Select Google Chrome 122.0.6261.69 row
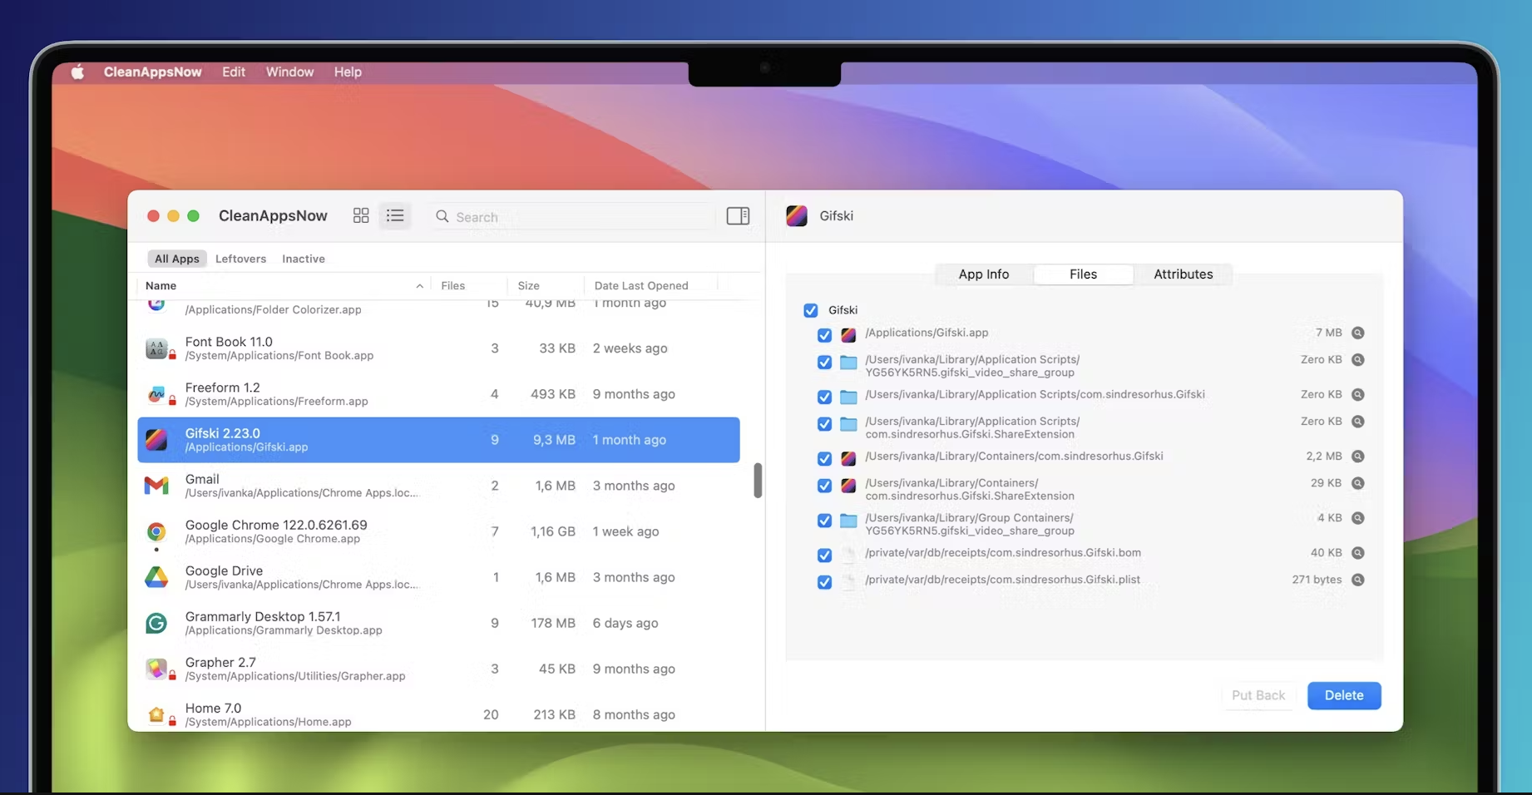 pos(438,531)
